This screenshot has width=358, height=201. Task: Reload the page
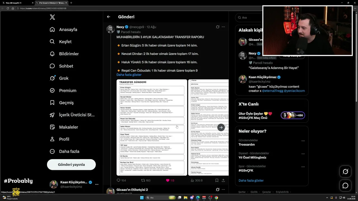coord(8,8)
